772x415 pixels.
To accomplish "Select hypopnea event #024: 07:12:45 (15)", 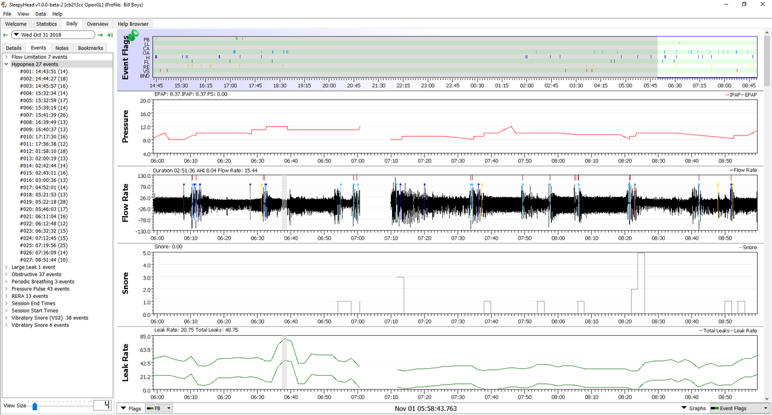I will (x=44, y=238).
